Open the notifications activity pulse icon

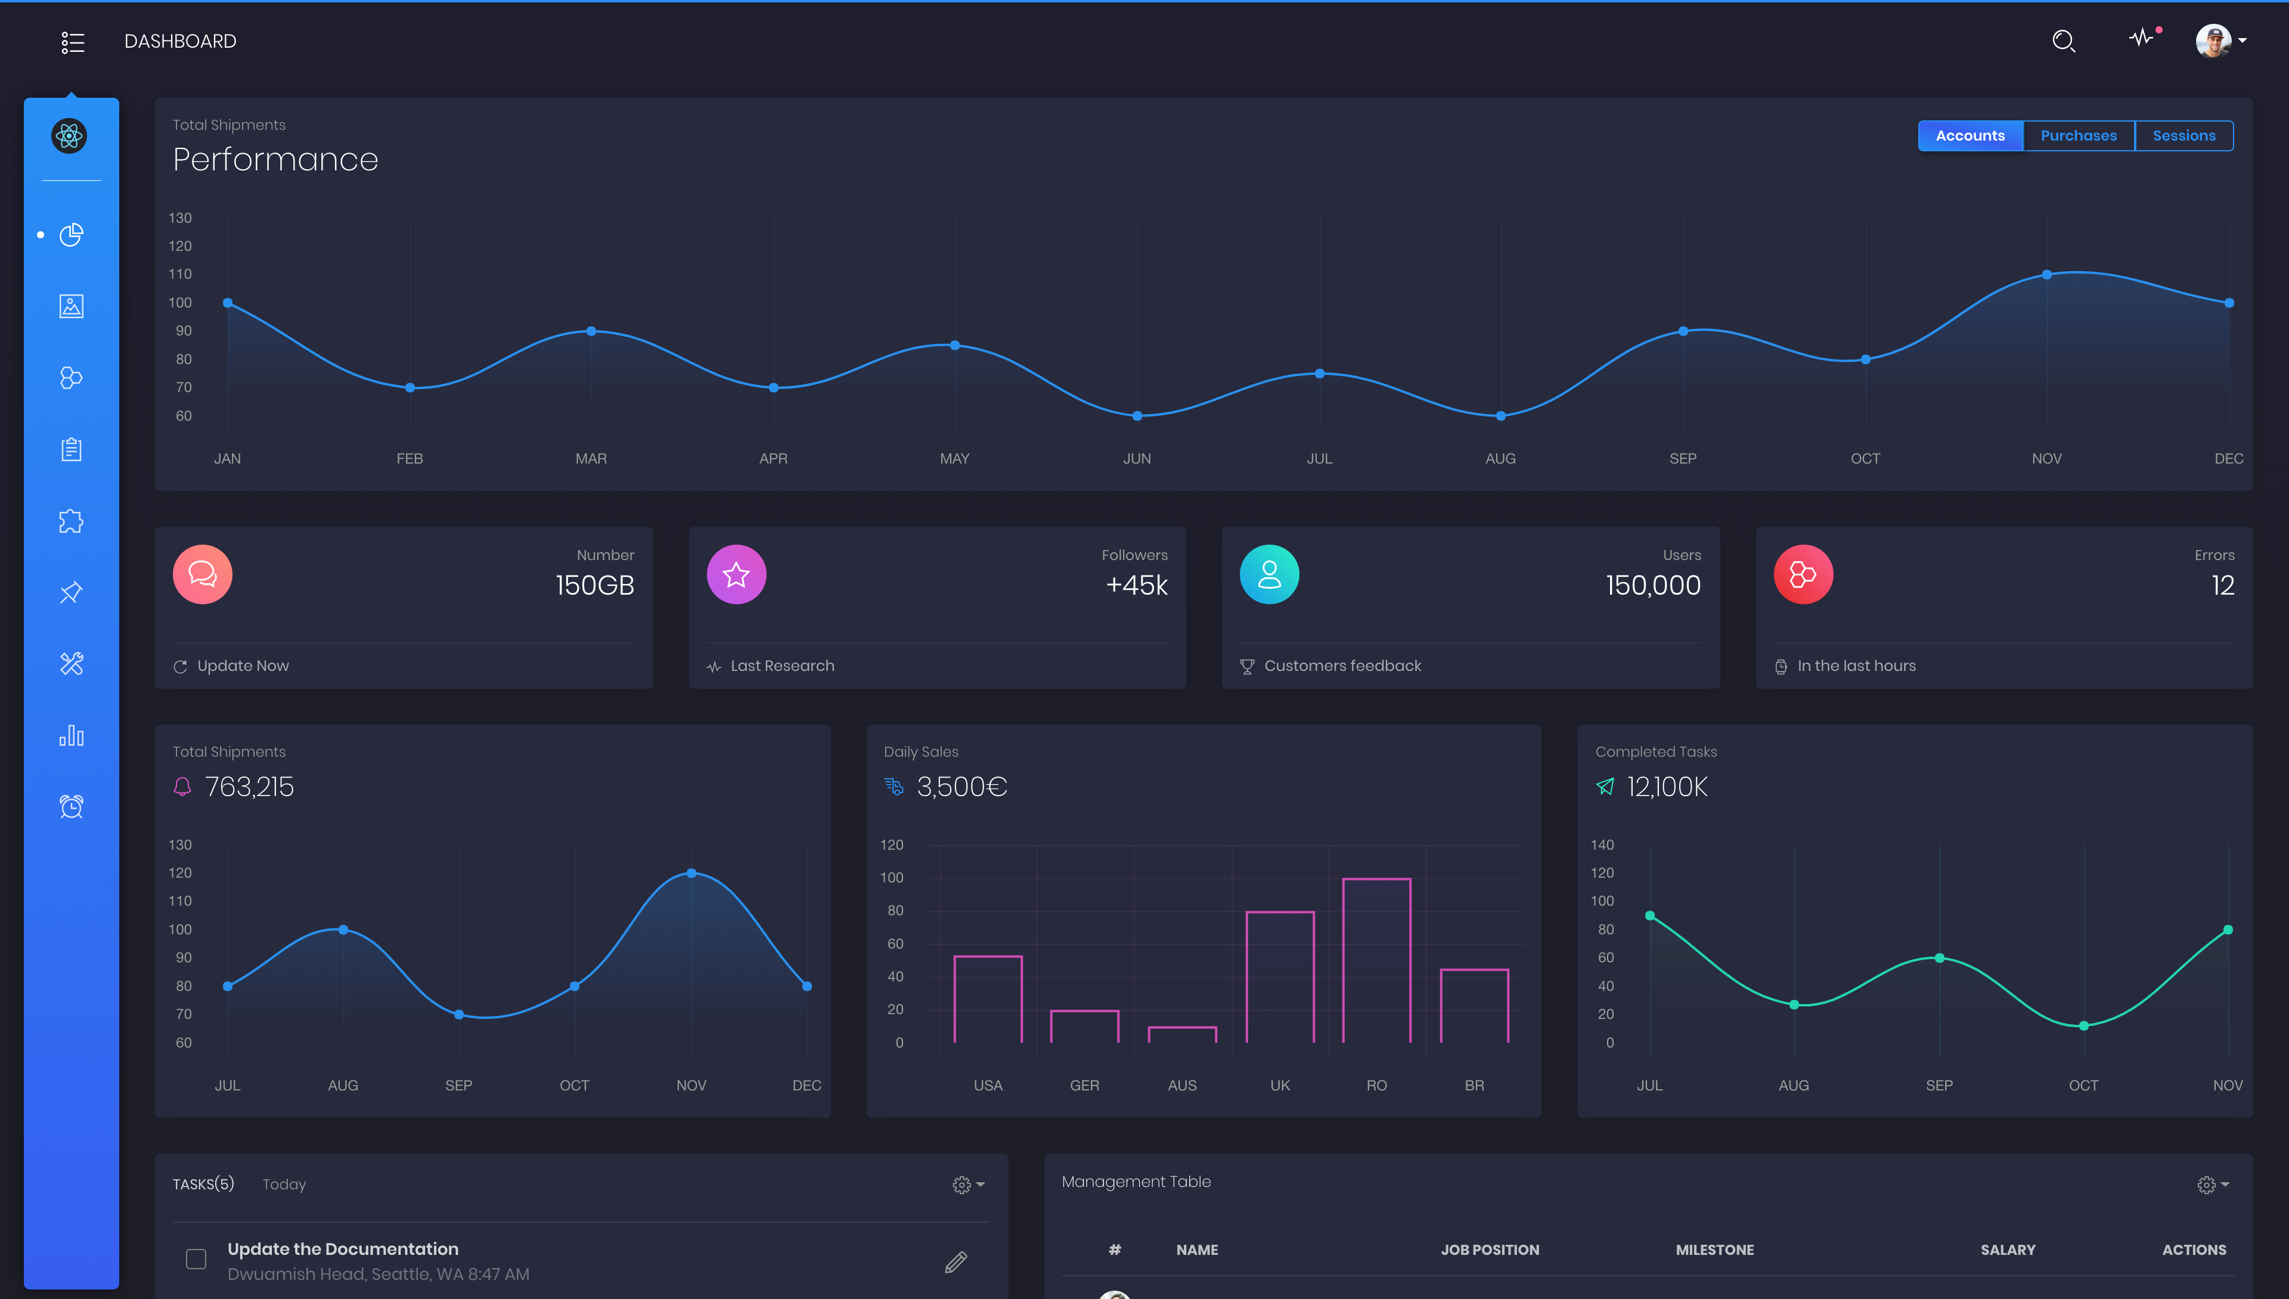pos(2142,38)
